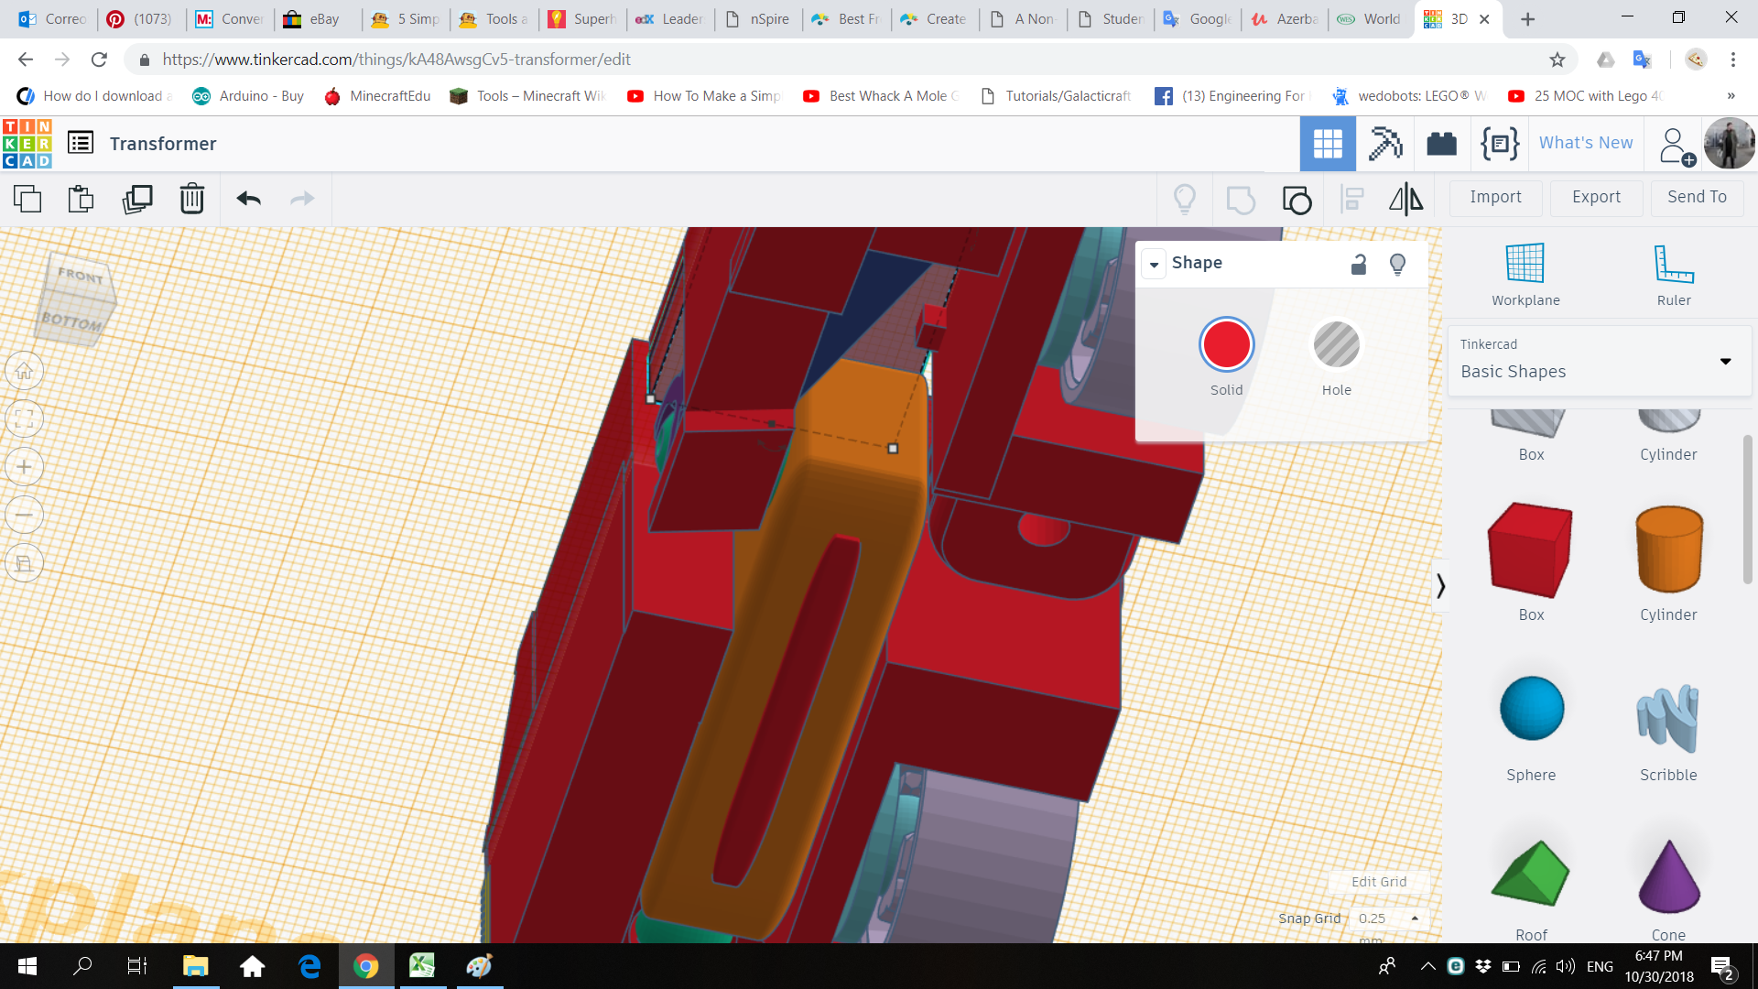Group shapes with the Group icon

pos(1241,199)
